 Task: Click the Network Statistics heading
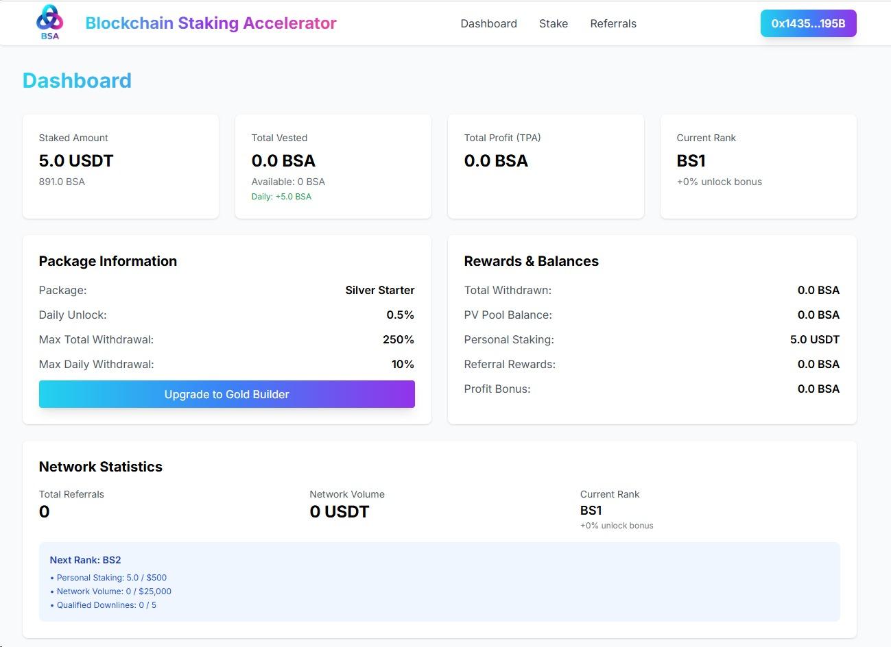point(100,467)
